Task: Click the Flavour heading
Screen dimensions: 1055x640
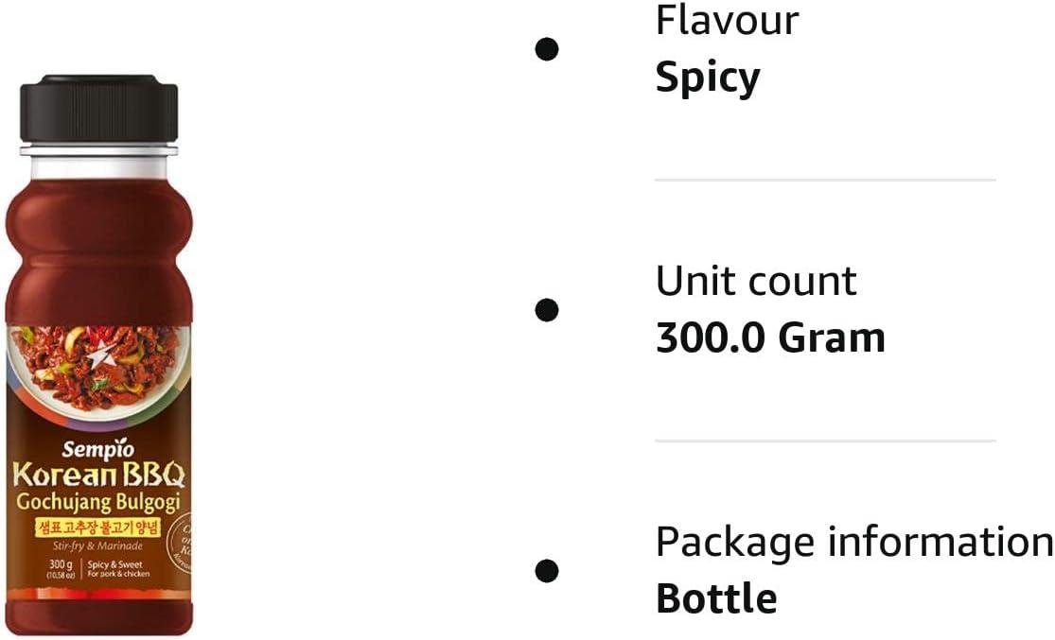Action: tap(727, 21)
